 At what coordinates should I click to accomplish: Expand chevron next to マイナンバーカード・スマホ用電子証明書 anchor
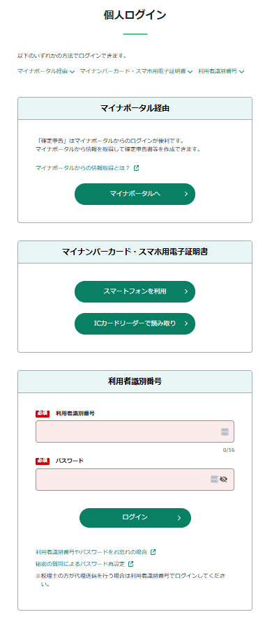(190, 72)
